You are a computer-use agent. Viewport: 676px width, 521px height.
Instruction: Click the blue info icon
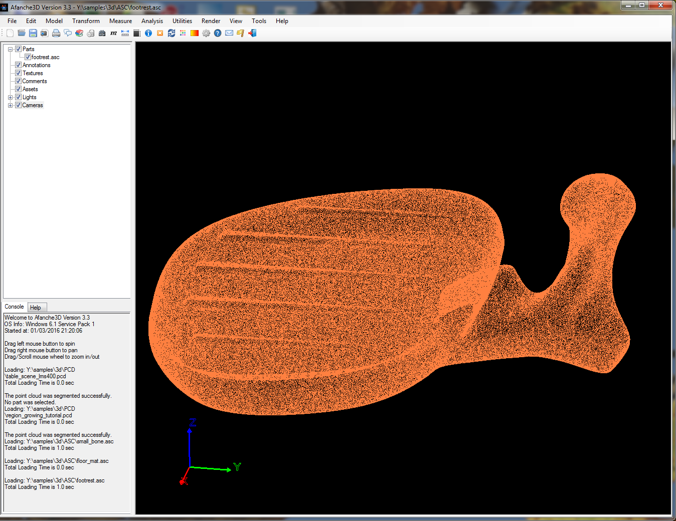148,33
